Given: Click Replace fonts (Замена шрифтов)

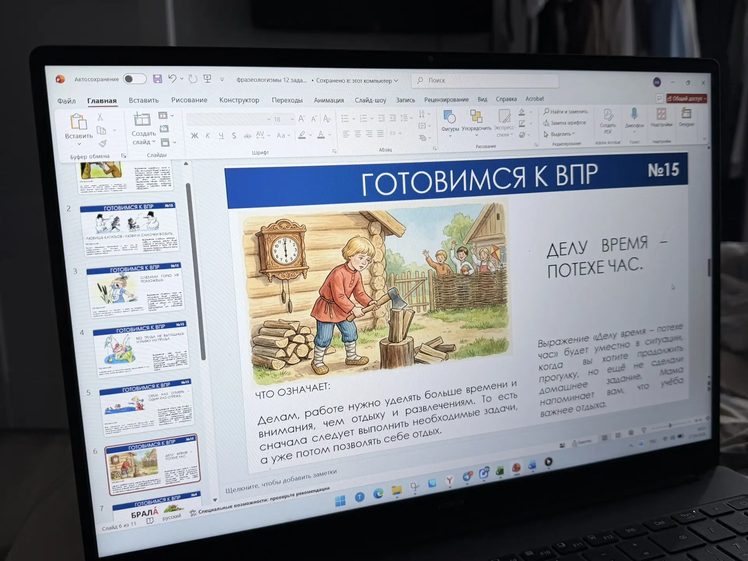Looking at the screenshot, I should 565,123.
